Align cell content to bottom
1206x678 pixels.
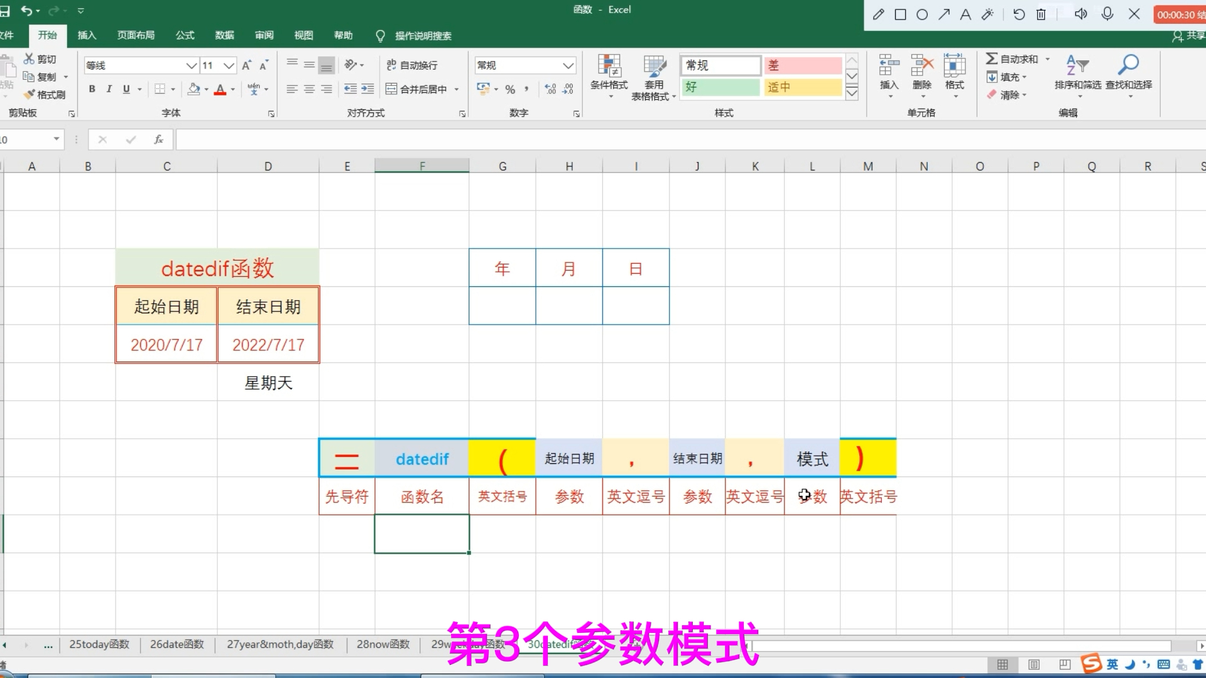tap(327, 65)
